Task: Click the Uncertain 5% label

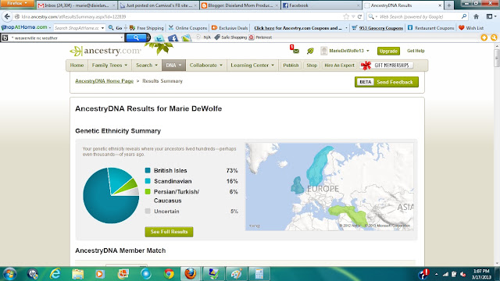Action: point(166,212)
